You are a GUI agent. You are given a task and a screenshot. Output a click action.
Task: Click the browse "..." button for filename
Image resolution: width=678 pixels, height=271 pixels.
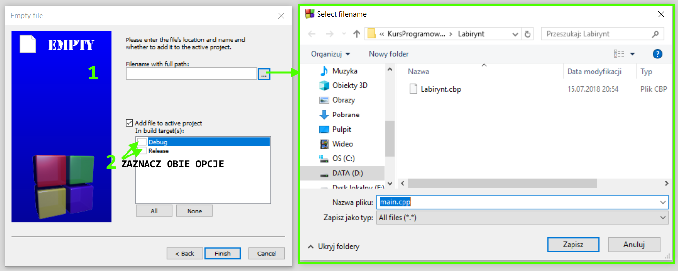(x=264, y=74)
